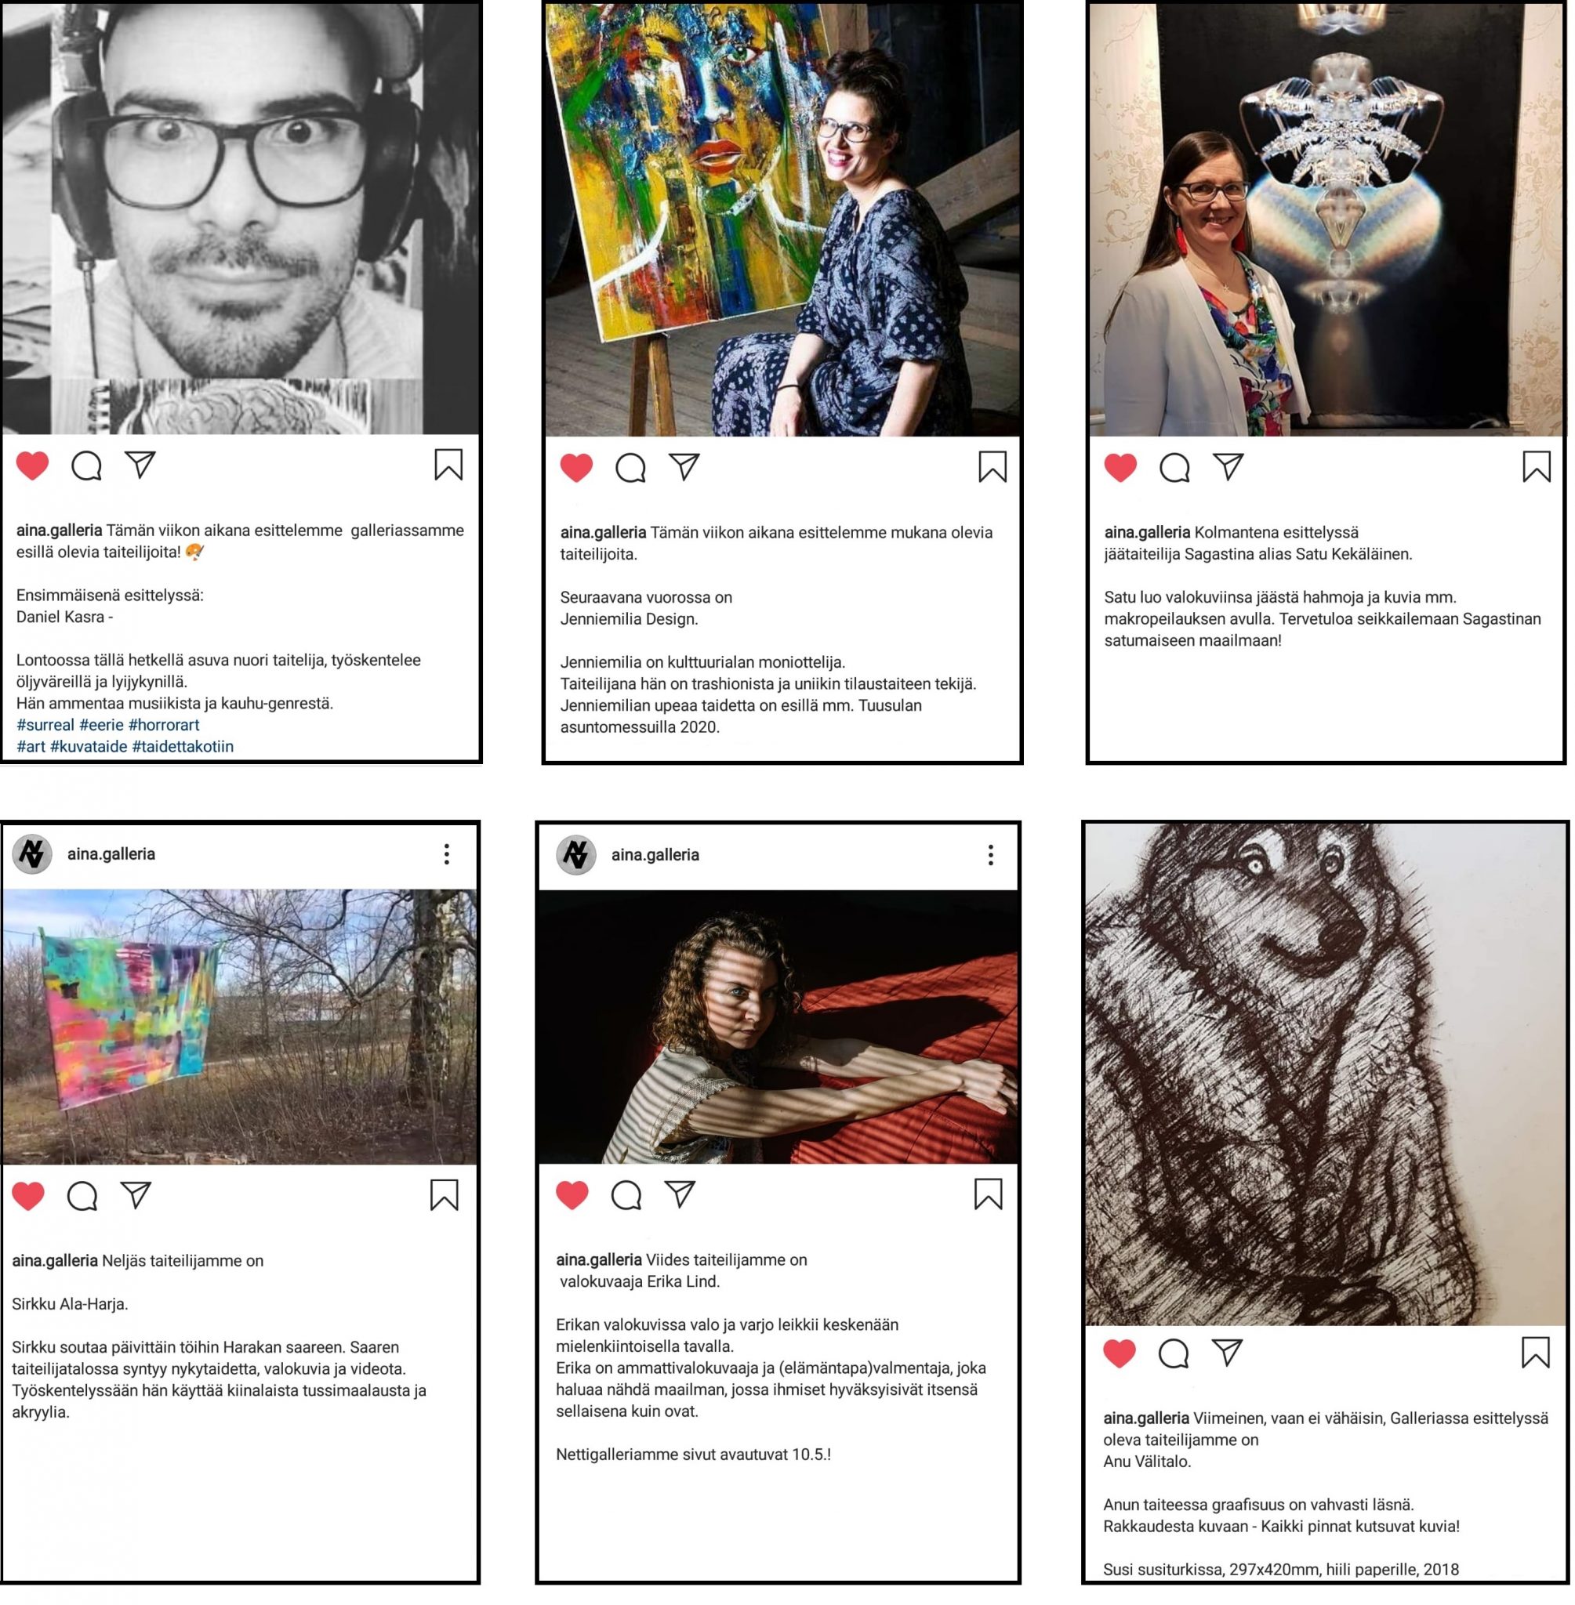
Task: Send the Erika Lind post with paper plane
Action: [x=680, y=1194]
